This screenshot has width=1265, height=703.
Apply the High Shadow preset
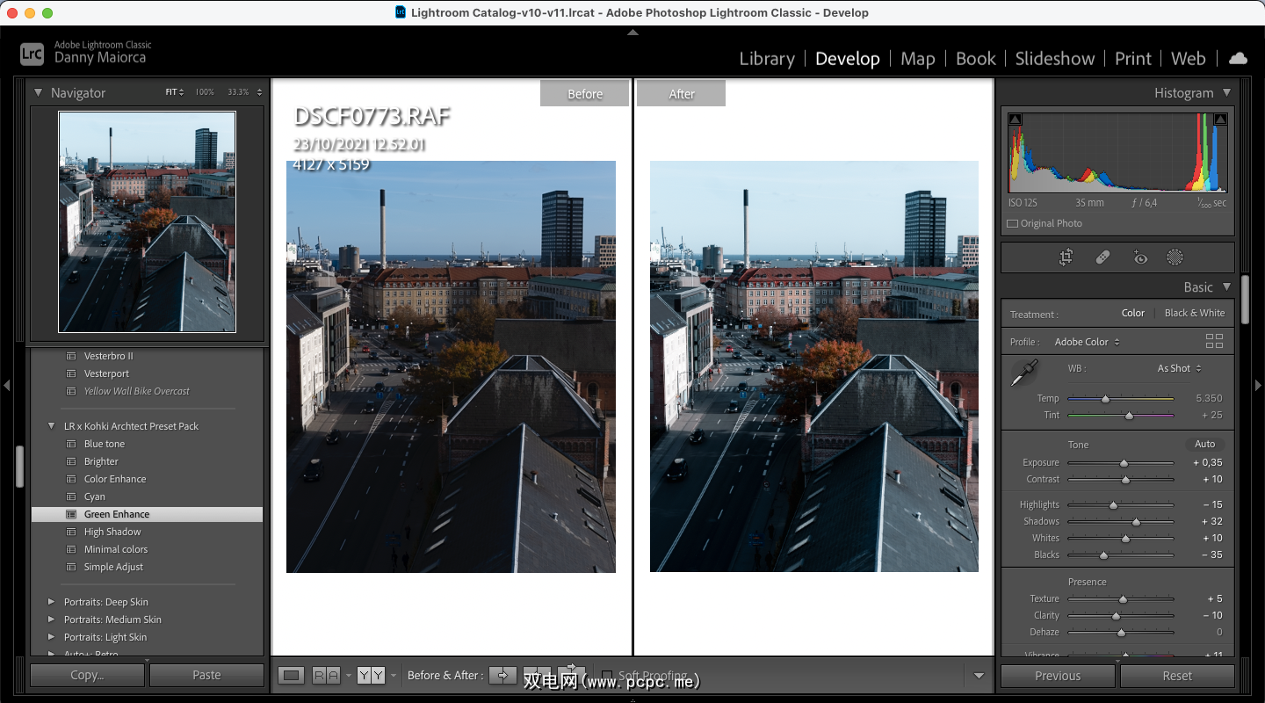point(112,532)
